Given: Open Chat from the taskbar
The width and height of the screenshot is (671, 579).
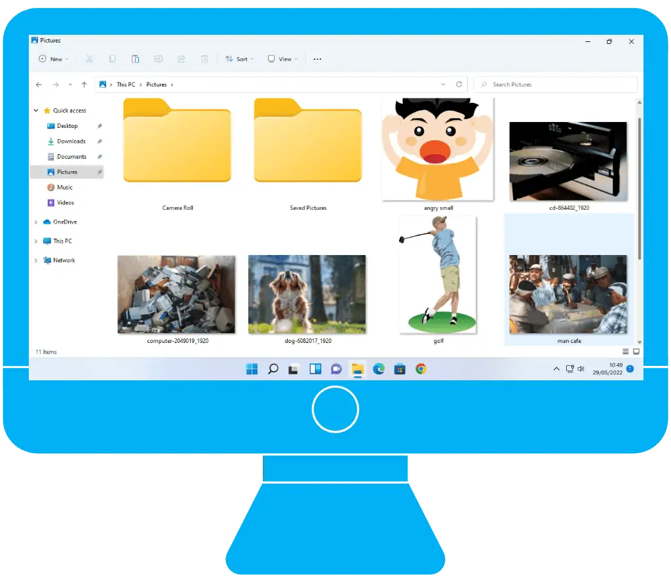Looking at the screenshot, I should [336, 369].
